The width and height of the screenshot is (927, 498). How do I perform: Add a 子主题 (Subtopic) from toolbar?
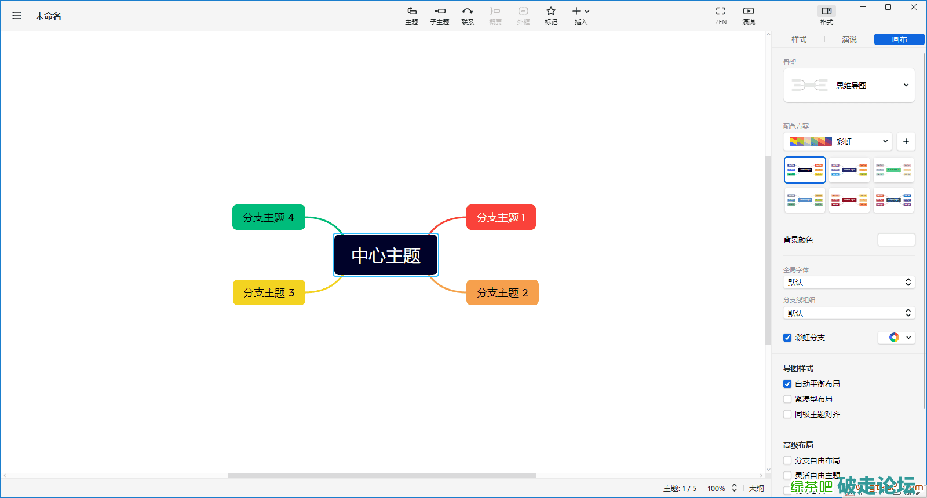pyautogui.click(x=439, y=16)
